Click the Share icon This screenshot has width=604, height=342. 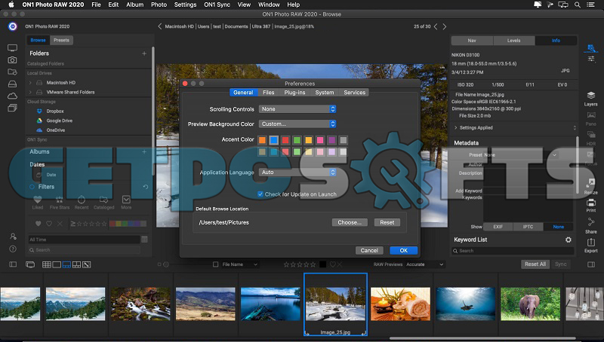pos(590,222)
